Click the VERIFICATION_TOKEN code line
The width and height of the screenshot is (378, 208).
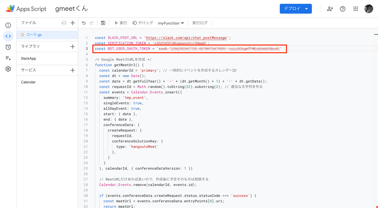(x=152, y=43)
